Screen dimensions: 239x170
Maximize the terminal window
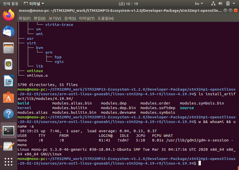pos(230,11)
